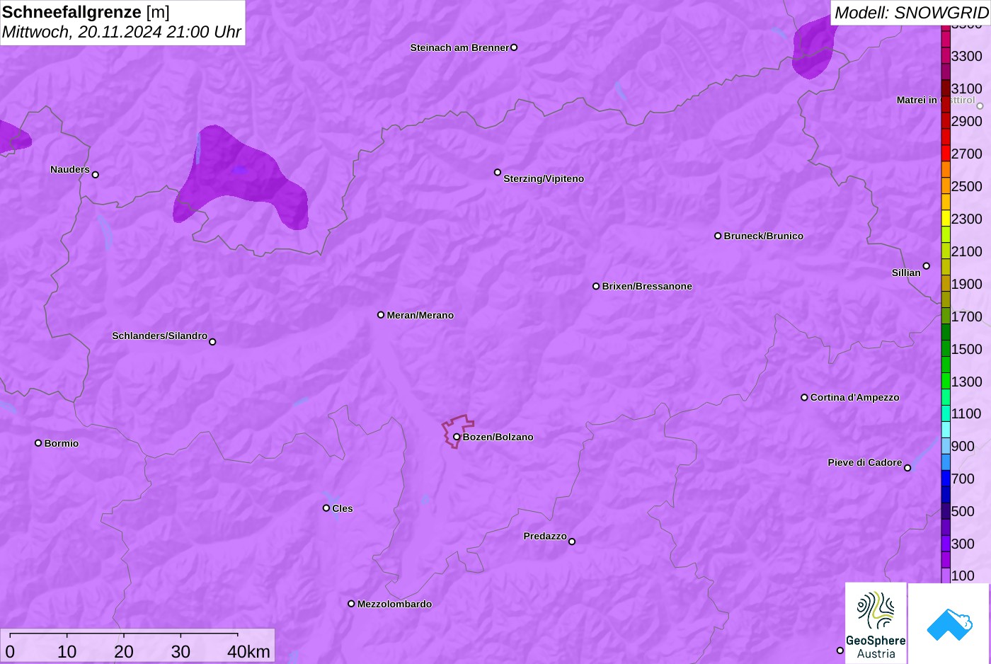Select the 3300 legend value
This screenshot has width=991, height=664.
tap(966, 56)
